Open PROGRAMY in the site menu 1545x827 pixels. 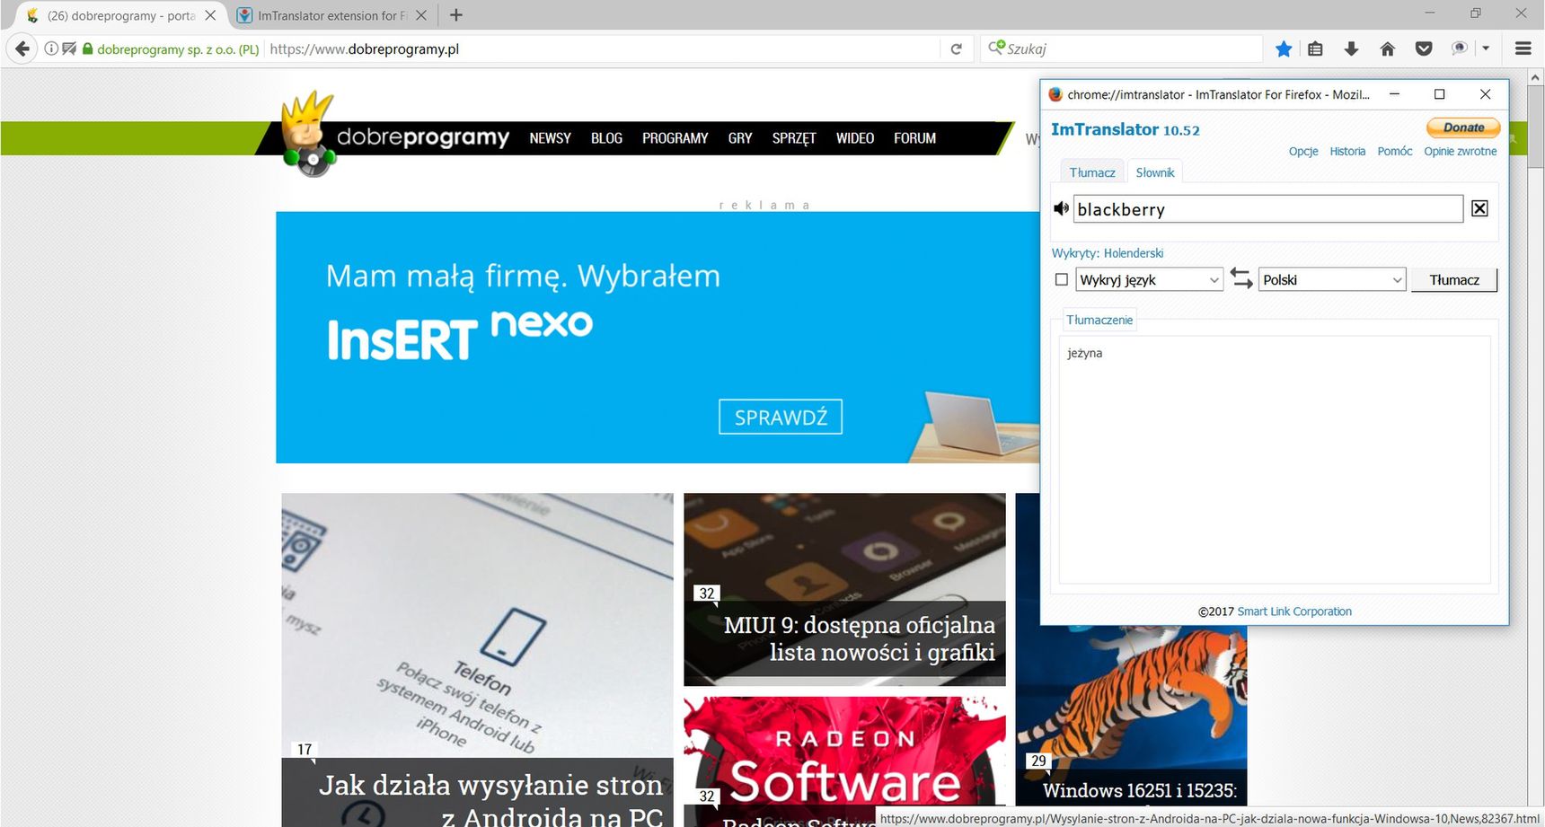[675, 138]
